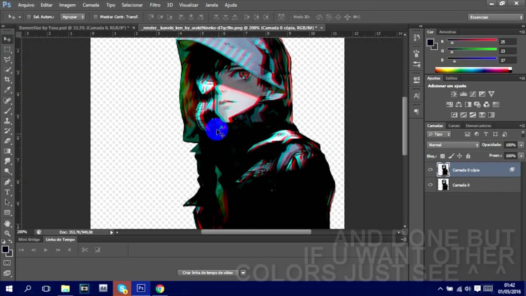Image resolution: width=526 pixels, height=296 pixels.
Task: Select the Move tool in toolbox
Action: pyautogui.click(x=7, y=39)
